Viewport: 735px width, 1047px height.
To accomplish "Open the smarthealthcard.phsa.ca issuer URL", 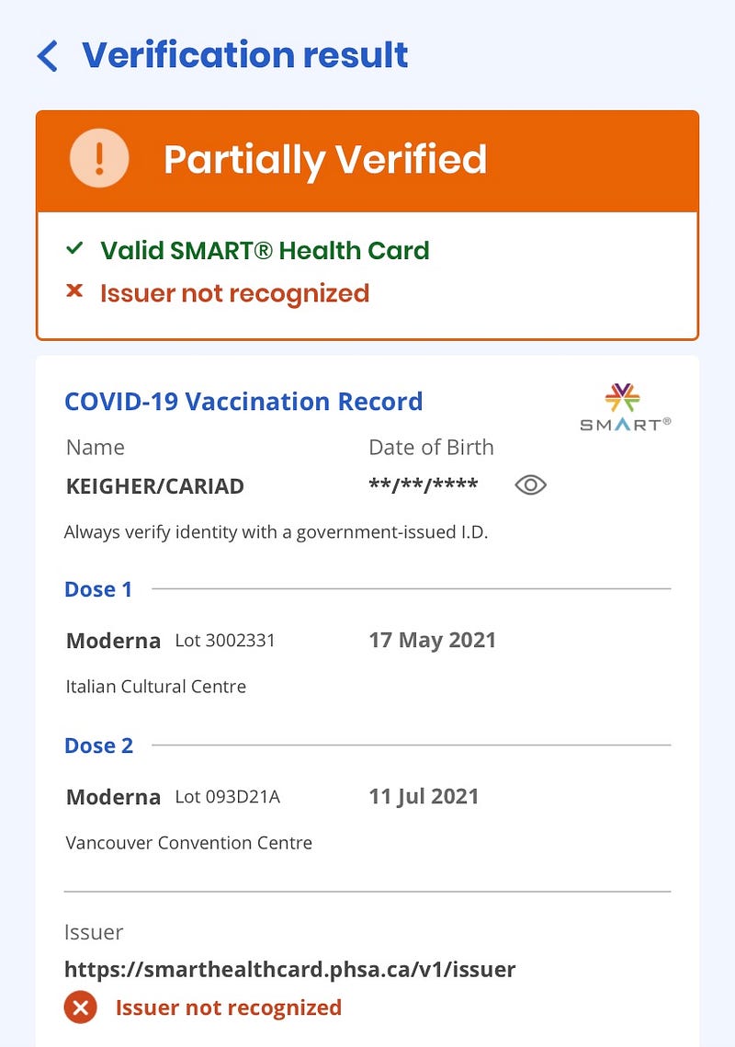I will 289,969.
